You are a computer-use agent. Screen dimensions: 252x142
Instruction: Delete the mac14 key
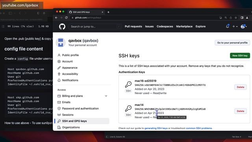[241, 111]
